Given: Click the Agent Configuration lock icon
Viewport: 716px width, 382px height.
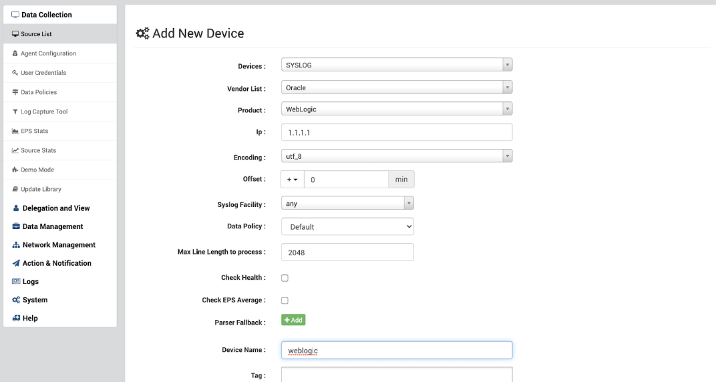Looking at the screenshot, I should coord(15,53).
